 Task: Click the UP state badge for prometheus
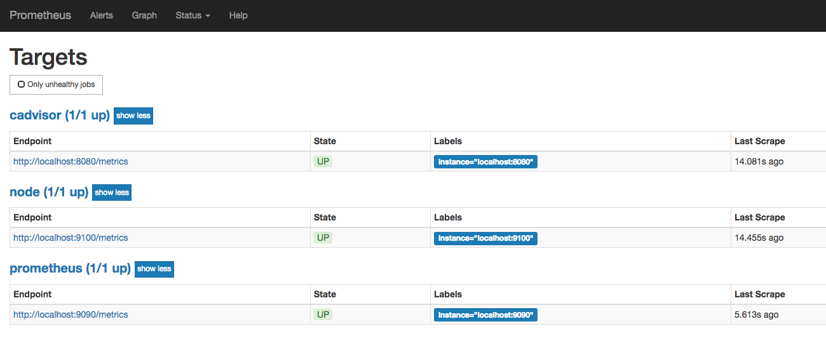pyautogui.click(x=323, y=314)
